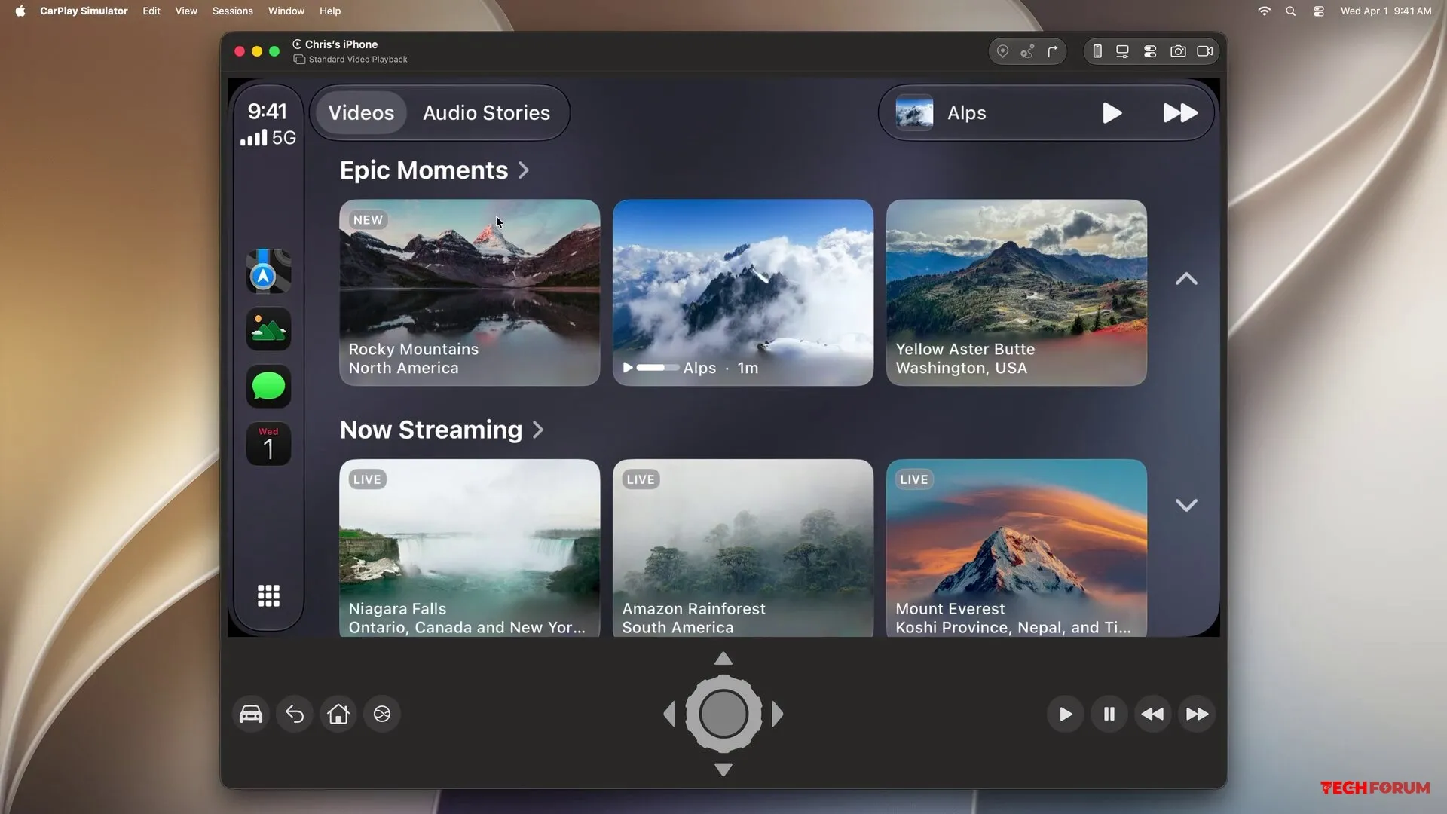Open Rocky Mountains video card
This screenshot has width=1447, height=814.
[x=470, y=292]
